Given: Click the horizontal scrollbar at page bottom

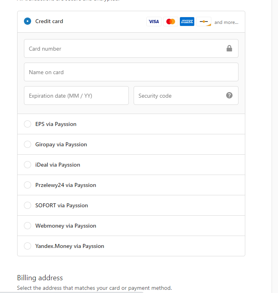Looking at the screenshot, I should pyautogui.click(x=71, y=292).
